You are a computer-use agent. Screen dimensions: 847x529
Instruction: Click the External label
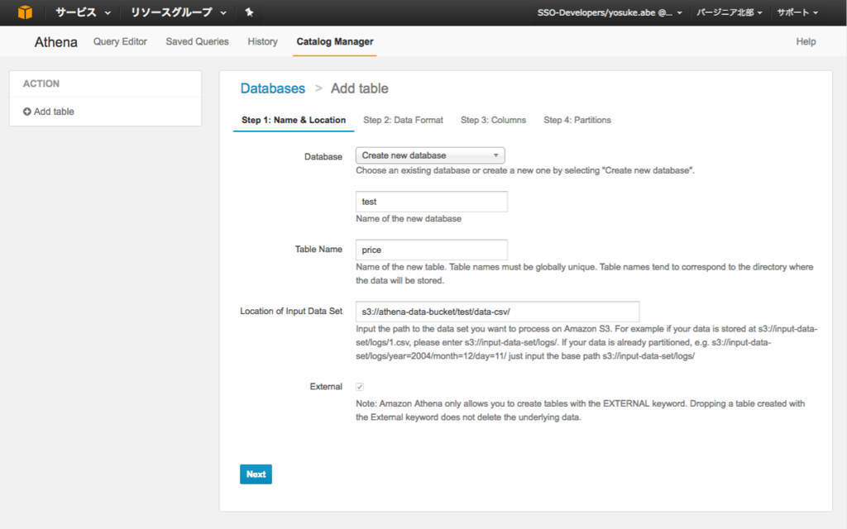pos(326,387)
